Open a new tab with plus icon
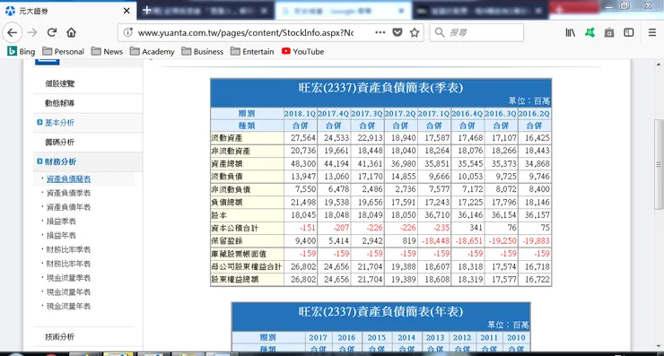The width and height of the screenshot is (664, 356). tap(146, 10)
